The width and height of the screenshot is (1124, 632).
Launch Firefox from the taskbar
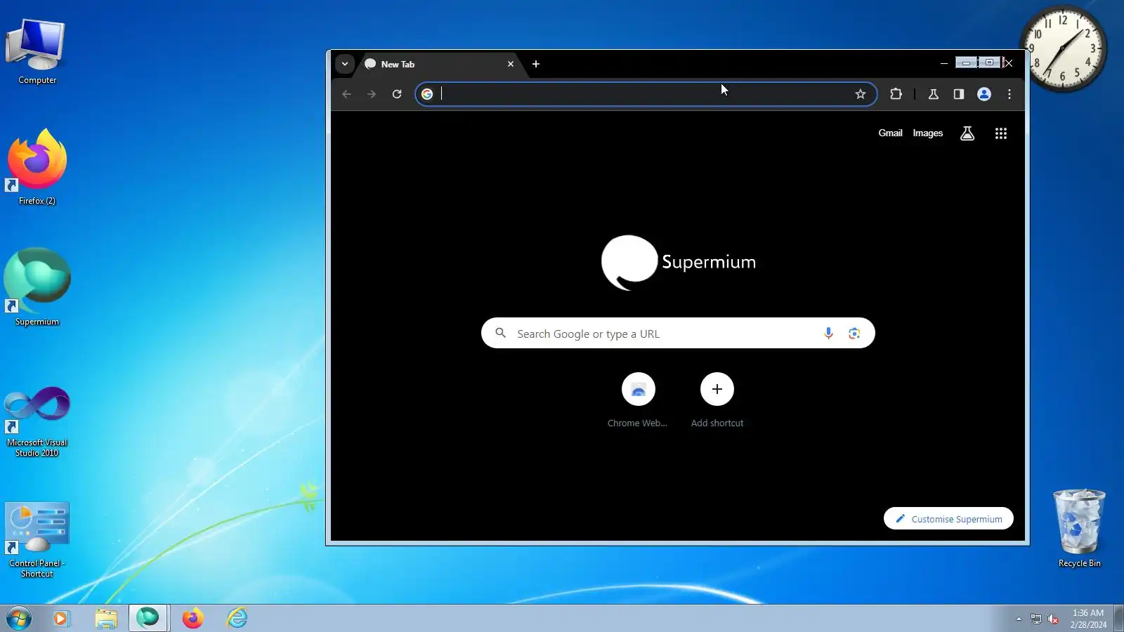click(192, 619)
